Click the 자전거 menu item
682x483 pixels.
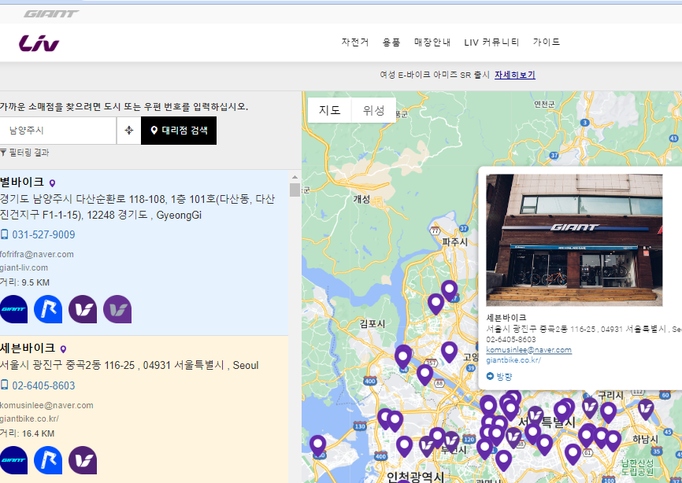355,42
